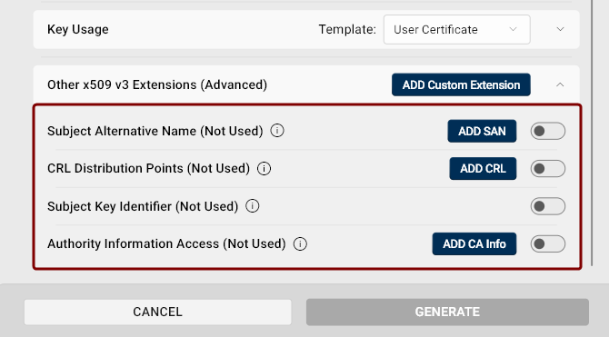Enable the CRL Distribution Points toggle
Screen dimensions: 609x337
547,169
